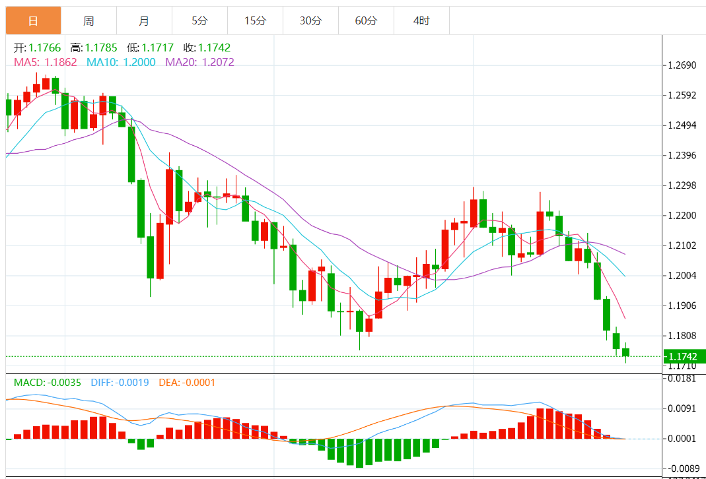Switch to the 月 monthly tab
This screenshot has width=706, height=479.
point(144,20)
